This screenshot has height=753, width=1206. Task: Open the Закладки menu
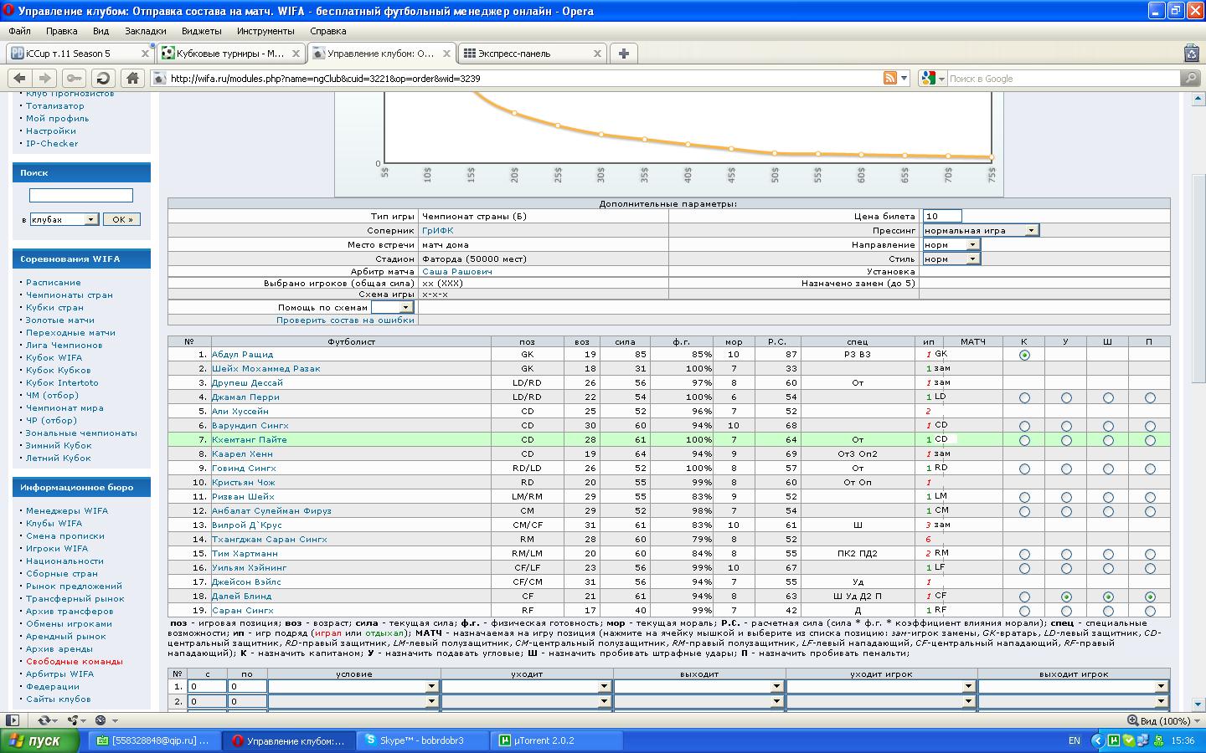pyautogui.click(x=145, y=31)
